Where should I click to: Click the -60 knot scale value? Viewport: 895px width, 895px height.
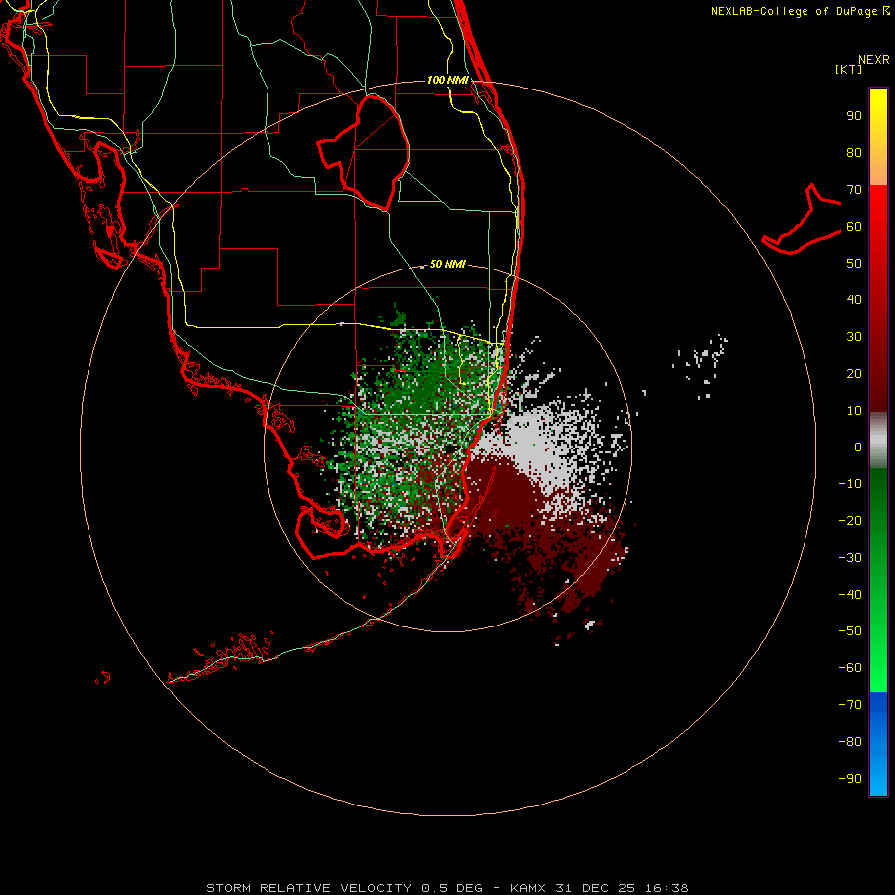850,668
